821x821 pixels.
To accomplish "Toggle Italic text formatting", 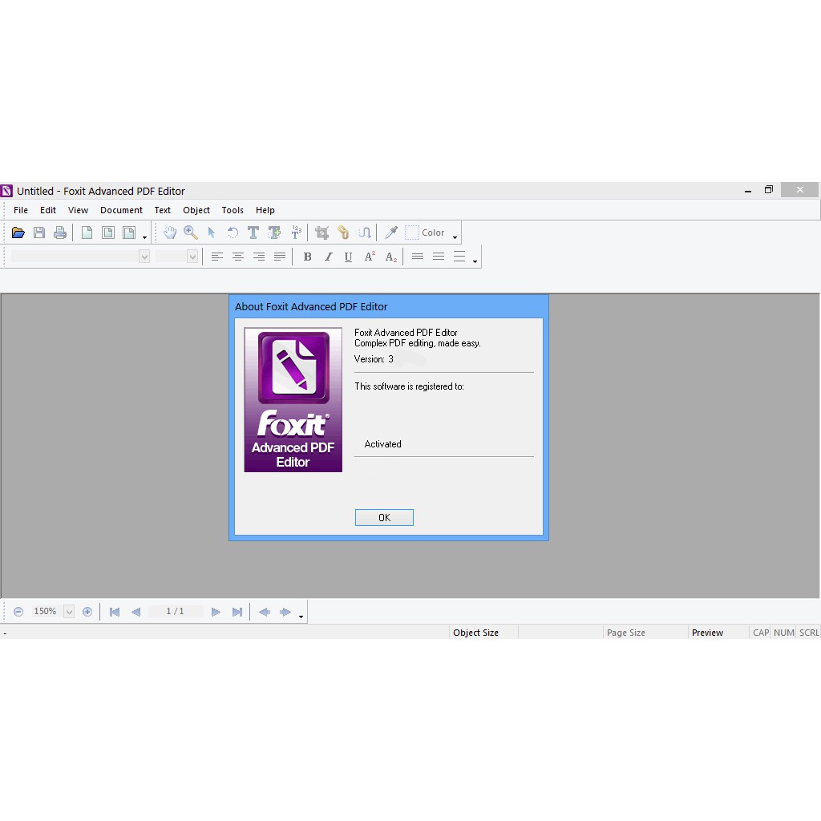I will (x=328, y=257).
